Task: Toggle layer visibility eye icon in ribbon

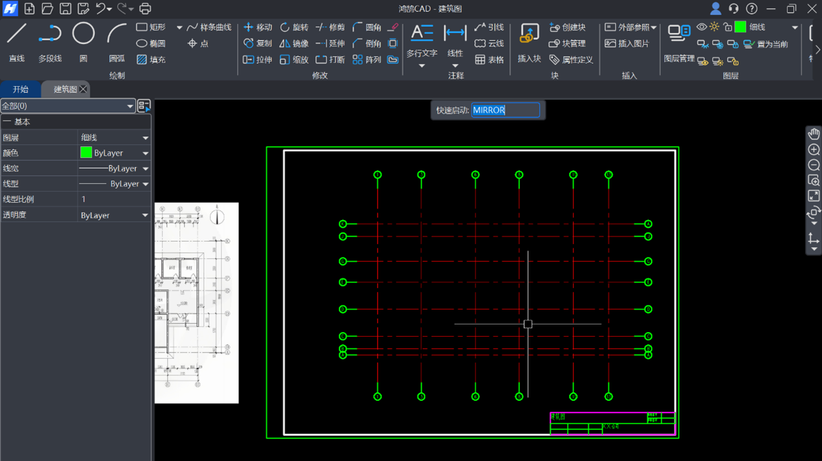Action: coord(702,27)
